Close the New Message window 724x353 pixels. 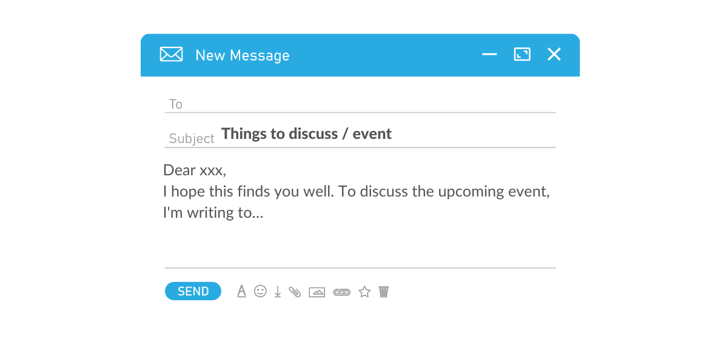(x=554, y=55)
